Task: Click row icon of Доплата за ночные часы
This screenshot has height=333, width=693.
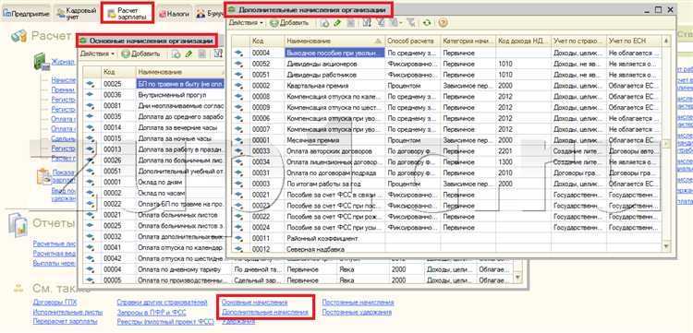Action: [x=91, y=138]
